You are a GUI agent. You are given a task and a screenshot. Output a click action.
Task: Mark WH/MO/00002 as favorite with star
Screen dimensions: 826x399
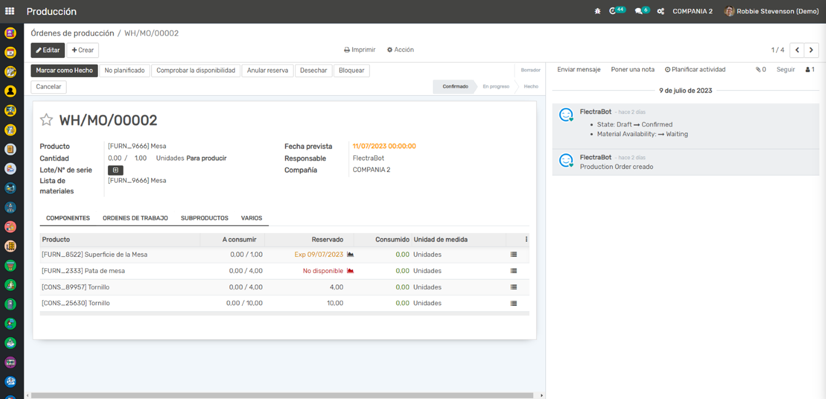click(x=46, y=120)
